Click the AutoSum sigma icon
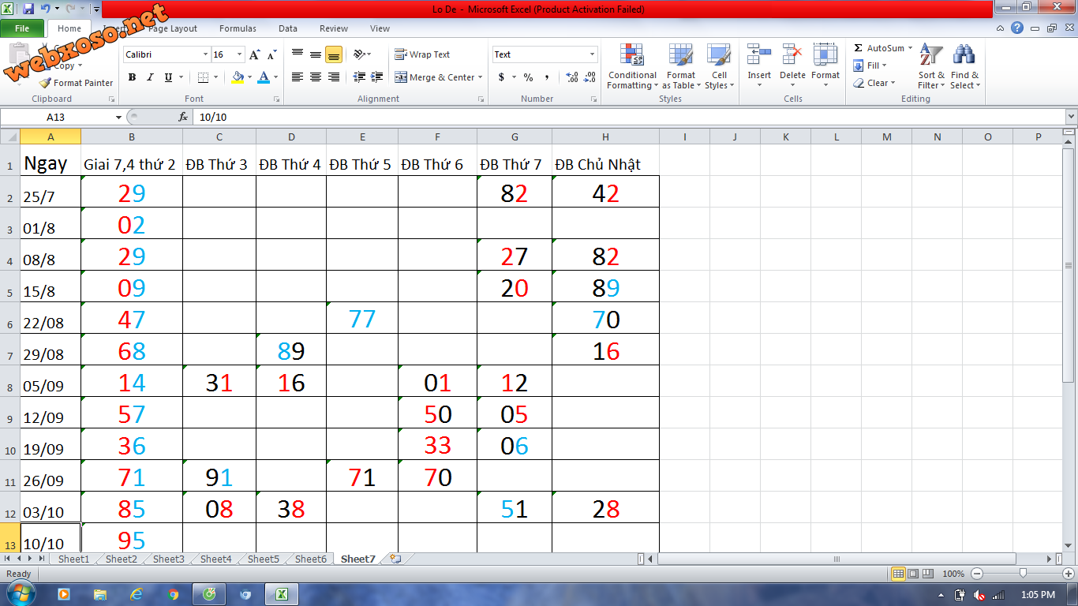The height and width of the screenshot is (606, 1078). coord(859,48)
